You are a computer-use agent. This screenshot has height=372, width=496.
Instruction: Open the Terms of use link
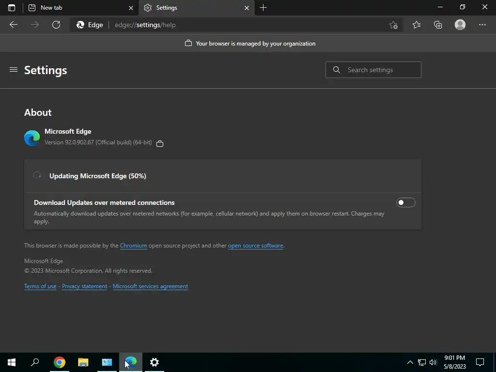(x=40, y=286)
